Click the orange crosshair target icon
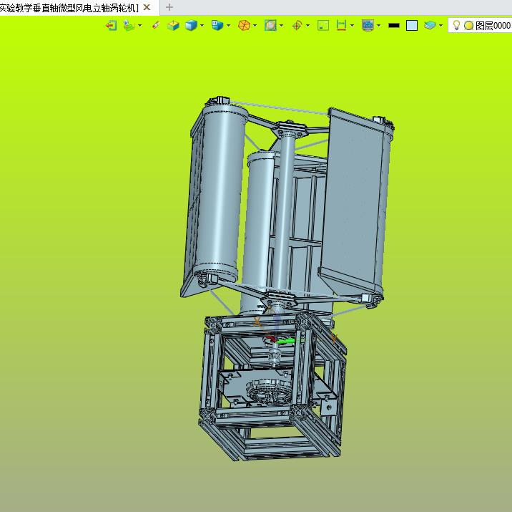This screenshot has height=512, width=512. [297, 25]
